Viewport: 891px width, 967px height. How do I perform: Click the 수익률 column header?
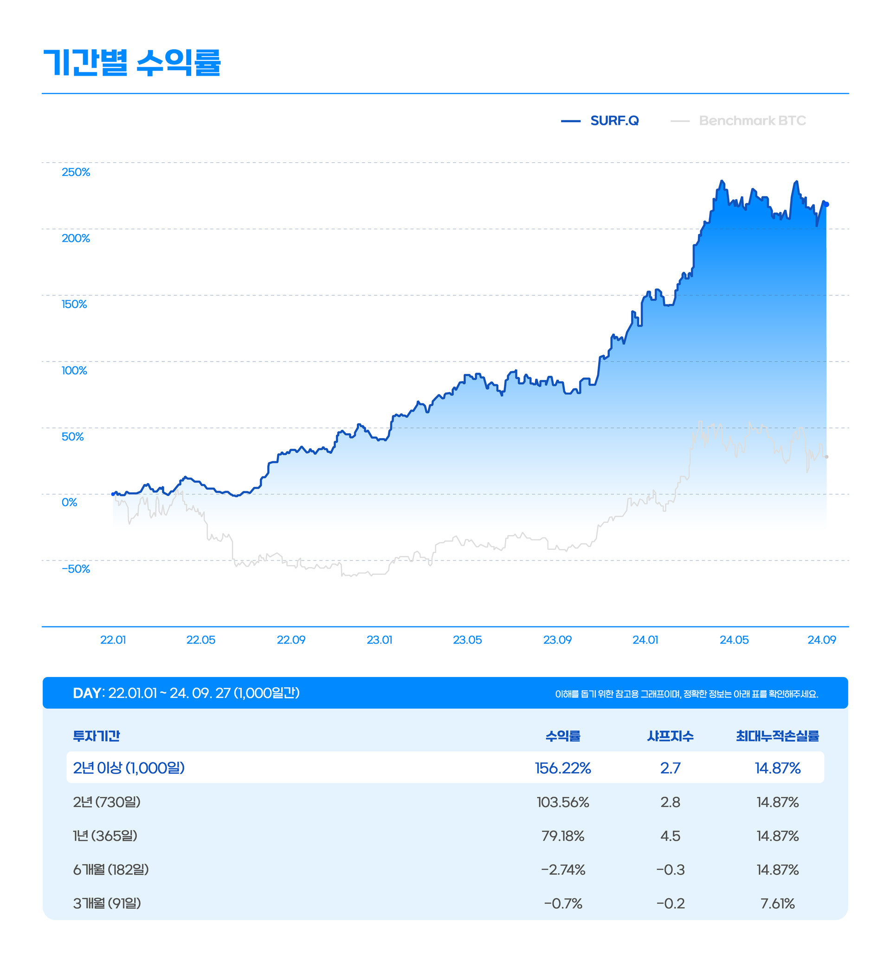[562, 735]
